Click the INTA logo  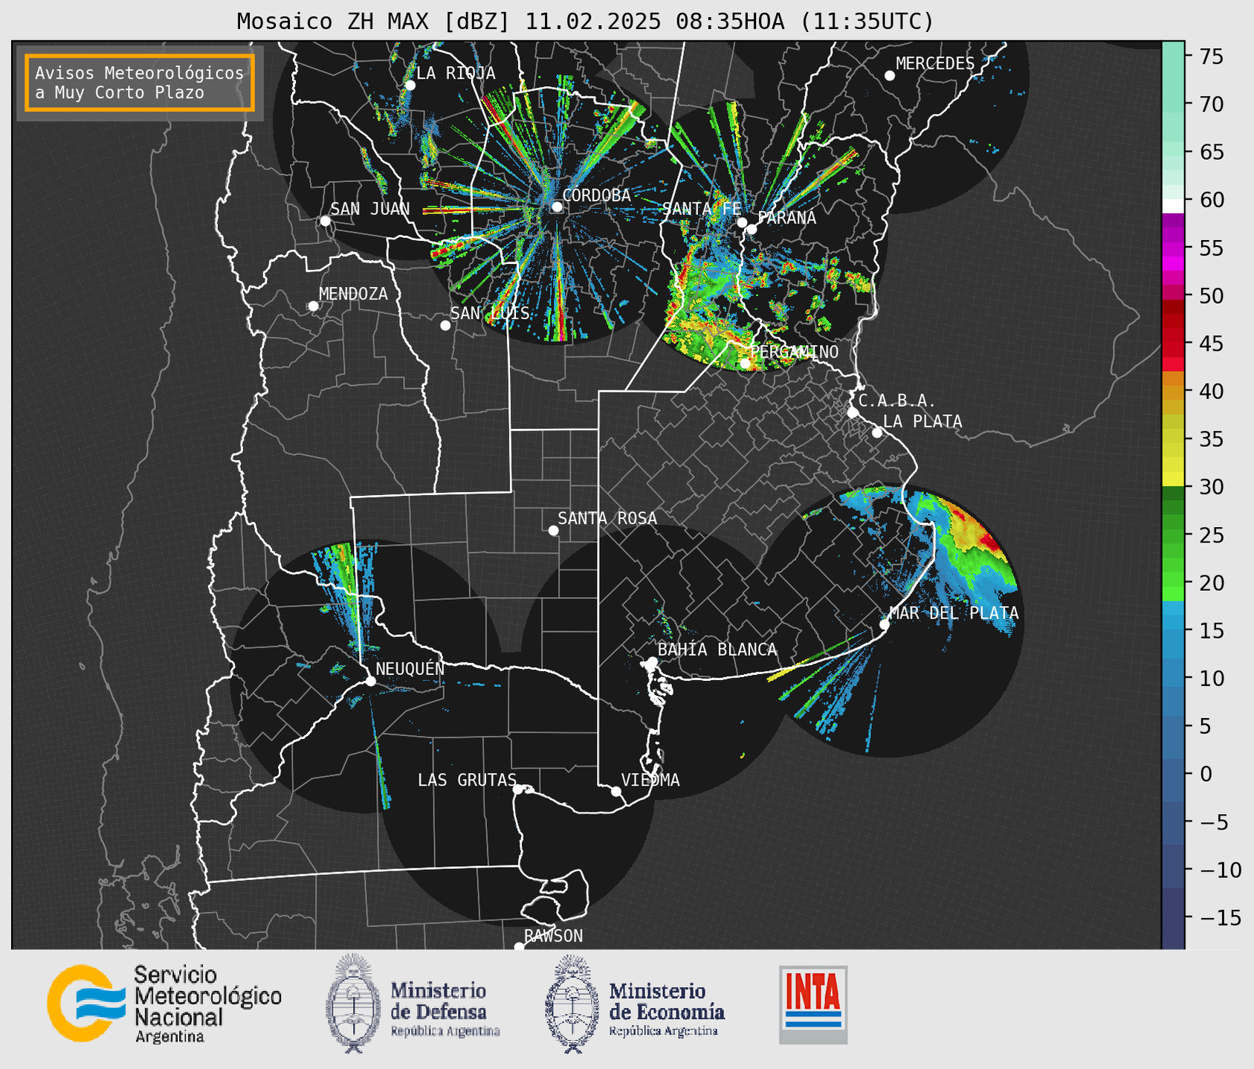pos(813,1005)
